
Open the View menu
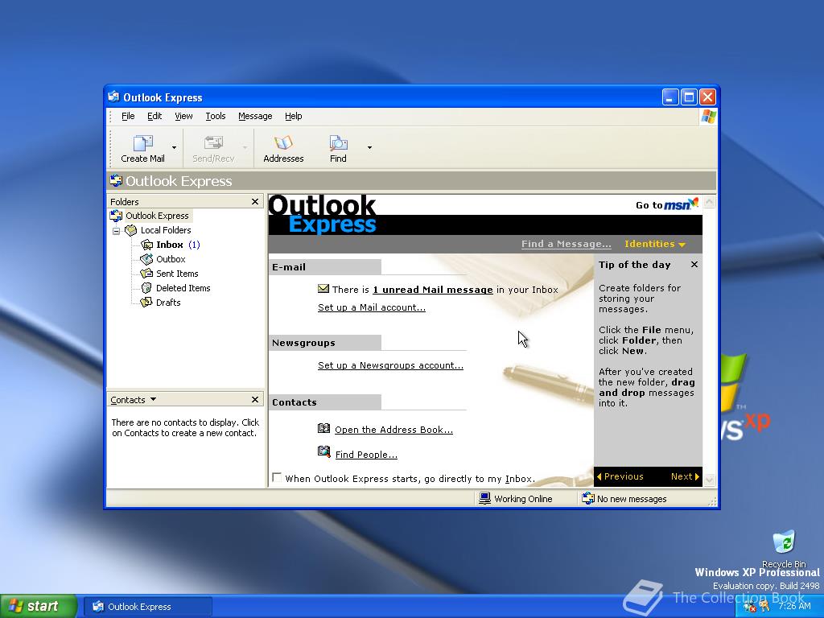click(183, 116)
